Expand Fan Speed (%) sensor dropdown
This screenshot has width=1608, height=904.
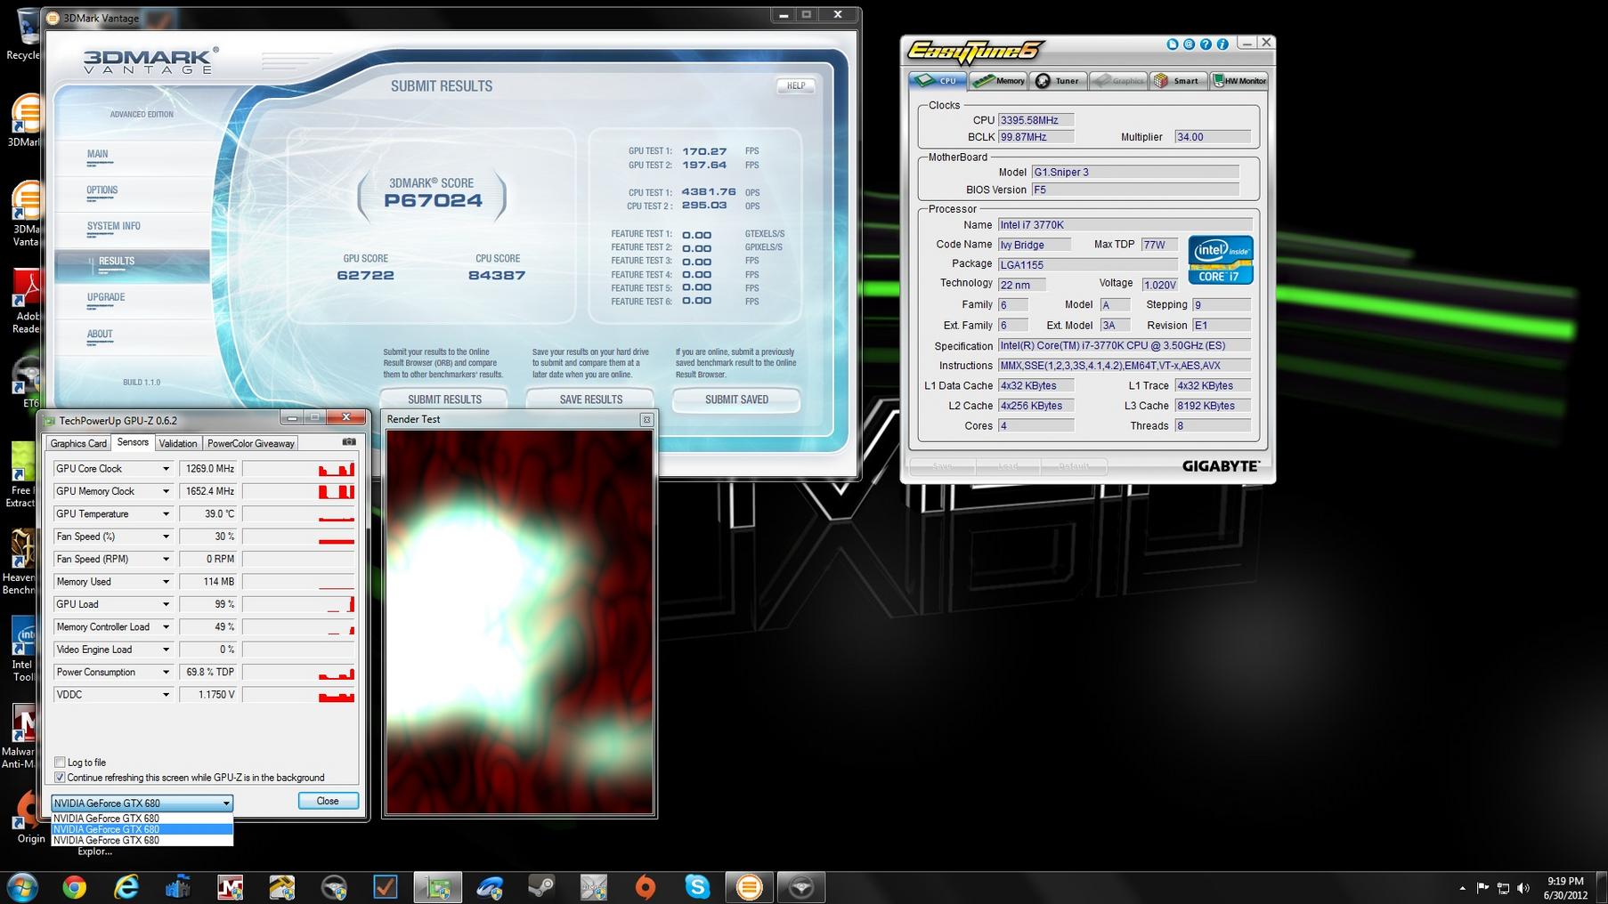[x=166, y=537]
